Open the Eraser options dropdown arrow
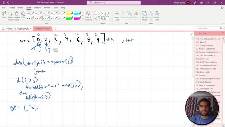Viewport: 225px width, 127px height. point(23,20)
